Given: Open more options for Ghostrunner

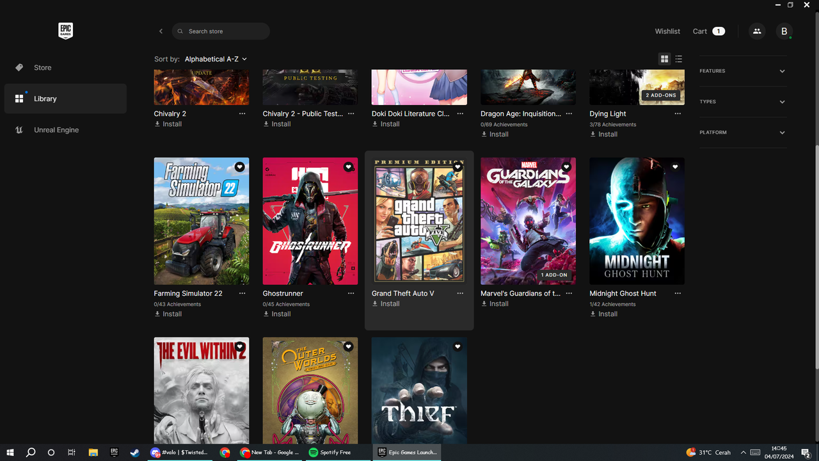Looking at the screenshot, I should pos(351,294).
